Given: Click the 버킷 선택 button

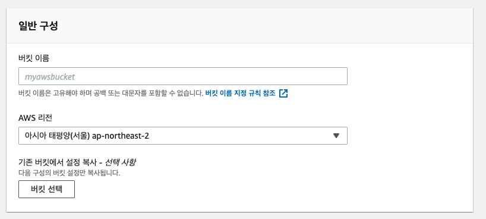Looking at the screenshot, I should coord(46,189).
